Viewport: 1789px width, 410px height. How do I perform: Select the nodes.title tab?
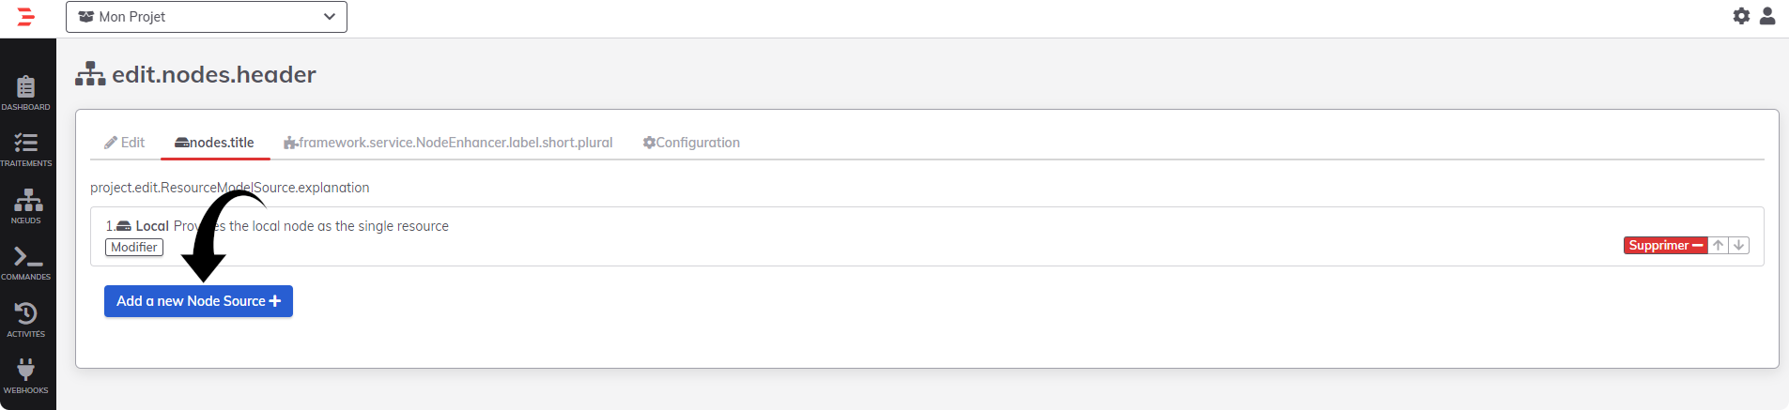pos(215,143)
